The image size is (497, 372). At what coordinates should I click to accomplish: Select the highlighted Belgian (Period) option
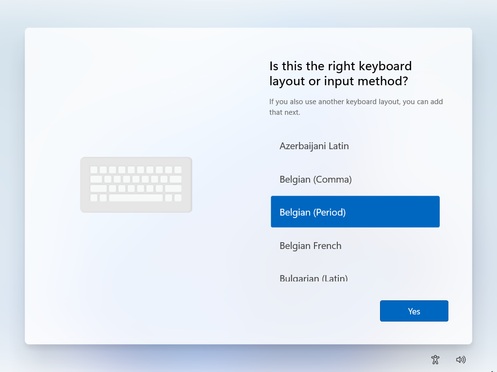355,212
